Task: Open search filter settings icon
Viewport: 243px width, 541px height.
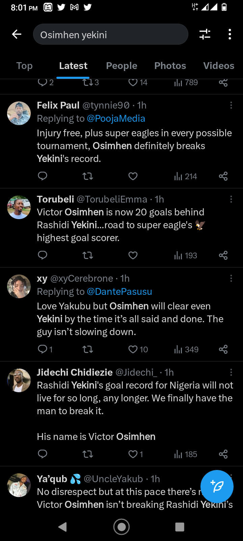Action: point(205,34)
